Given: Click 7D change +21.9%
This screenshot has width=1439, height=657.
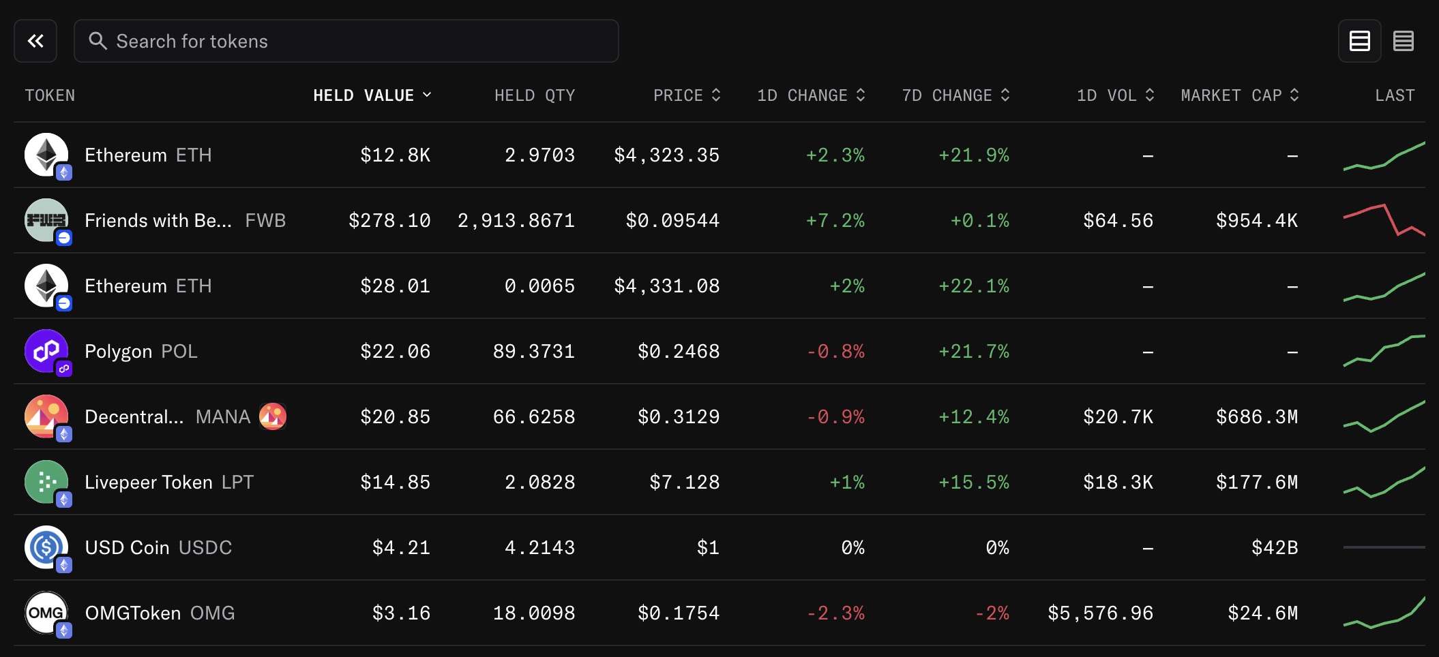Looking at the screenshot, I should click(x=974, y=155).
